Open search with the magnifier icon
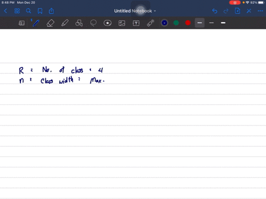The image size is (266, 199). [x=28, y=11]
